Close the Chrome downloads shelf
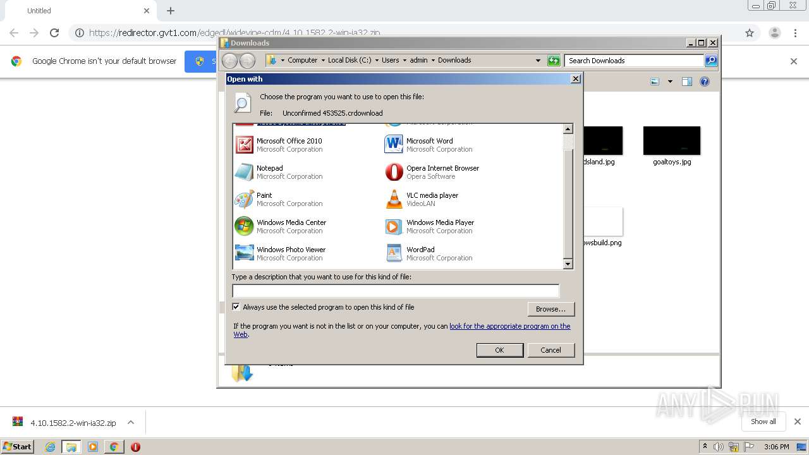The width and height of the screenshot is (809, 455). (x=797, y=422)
